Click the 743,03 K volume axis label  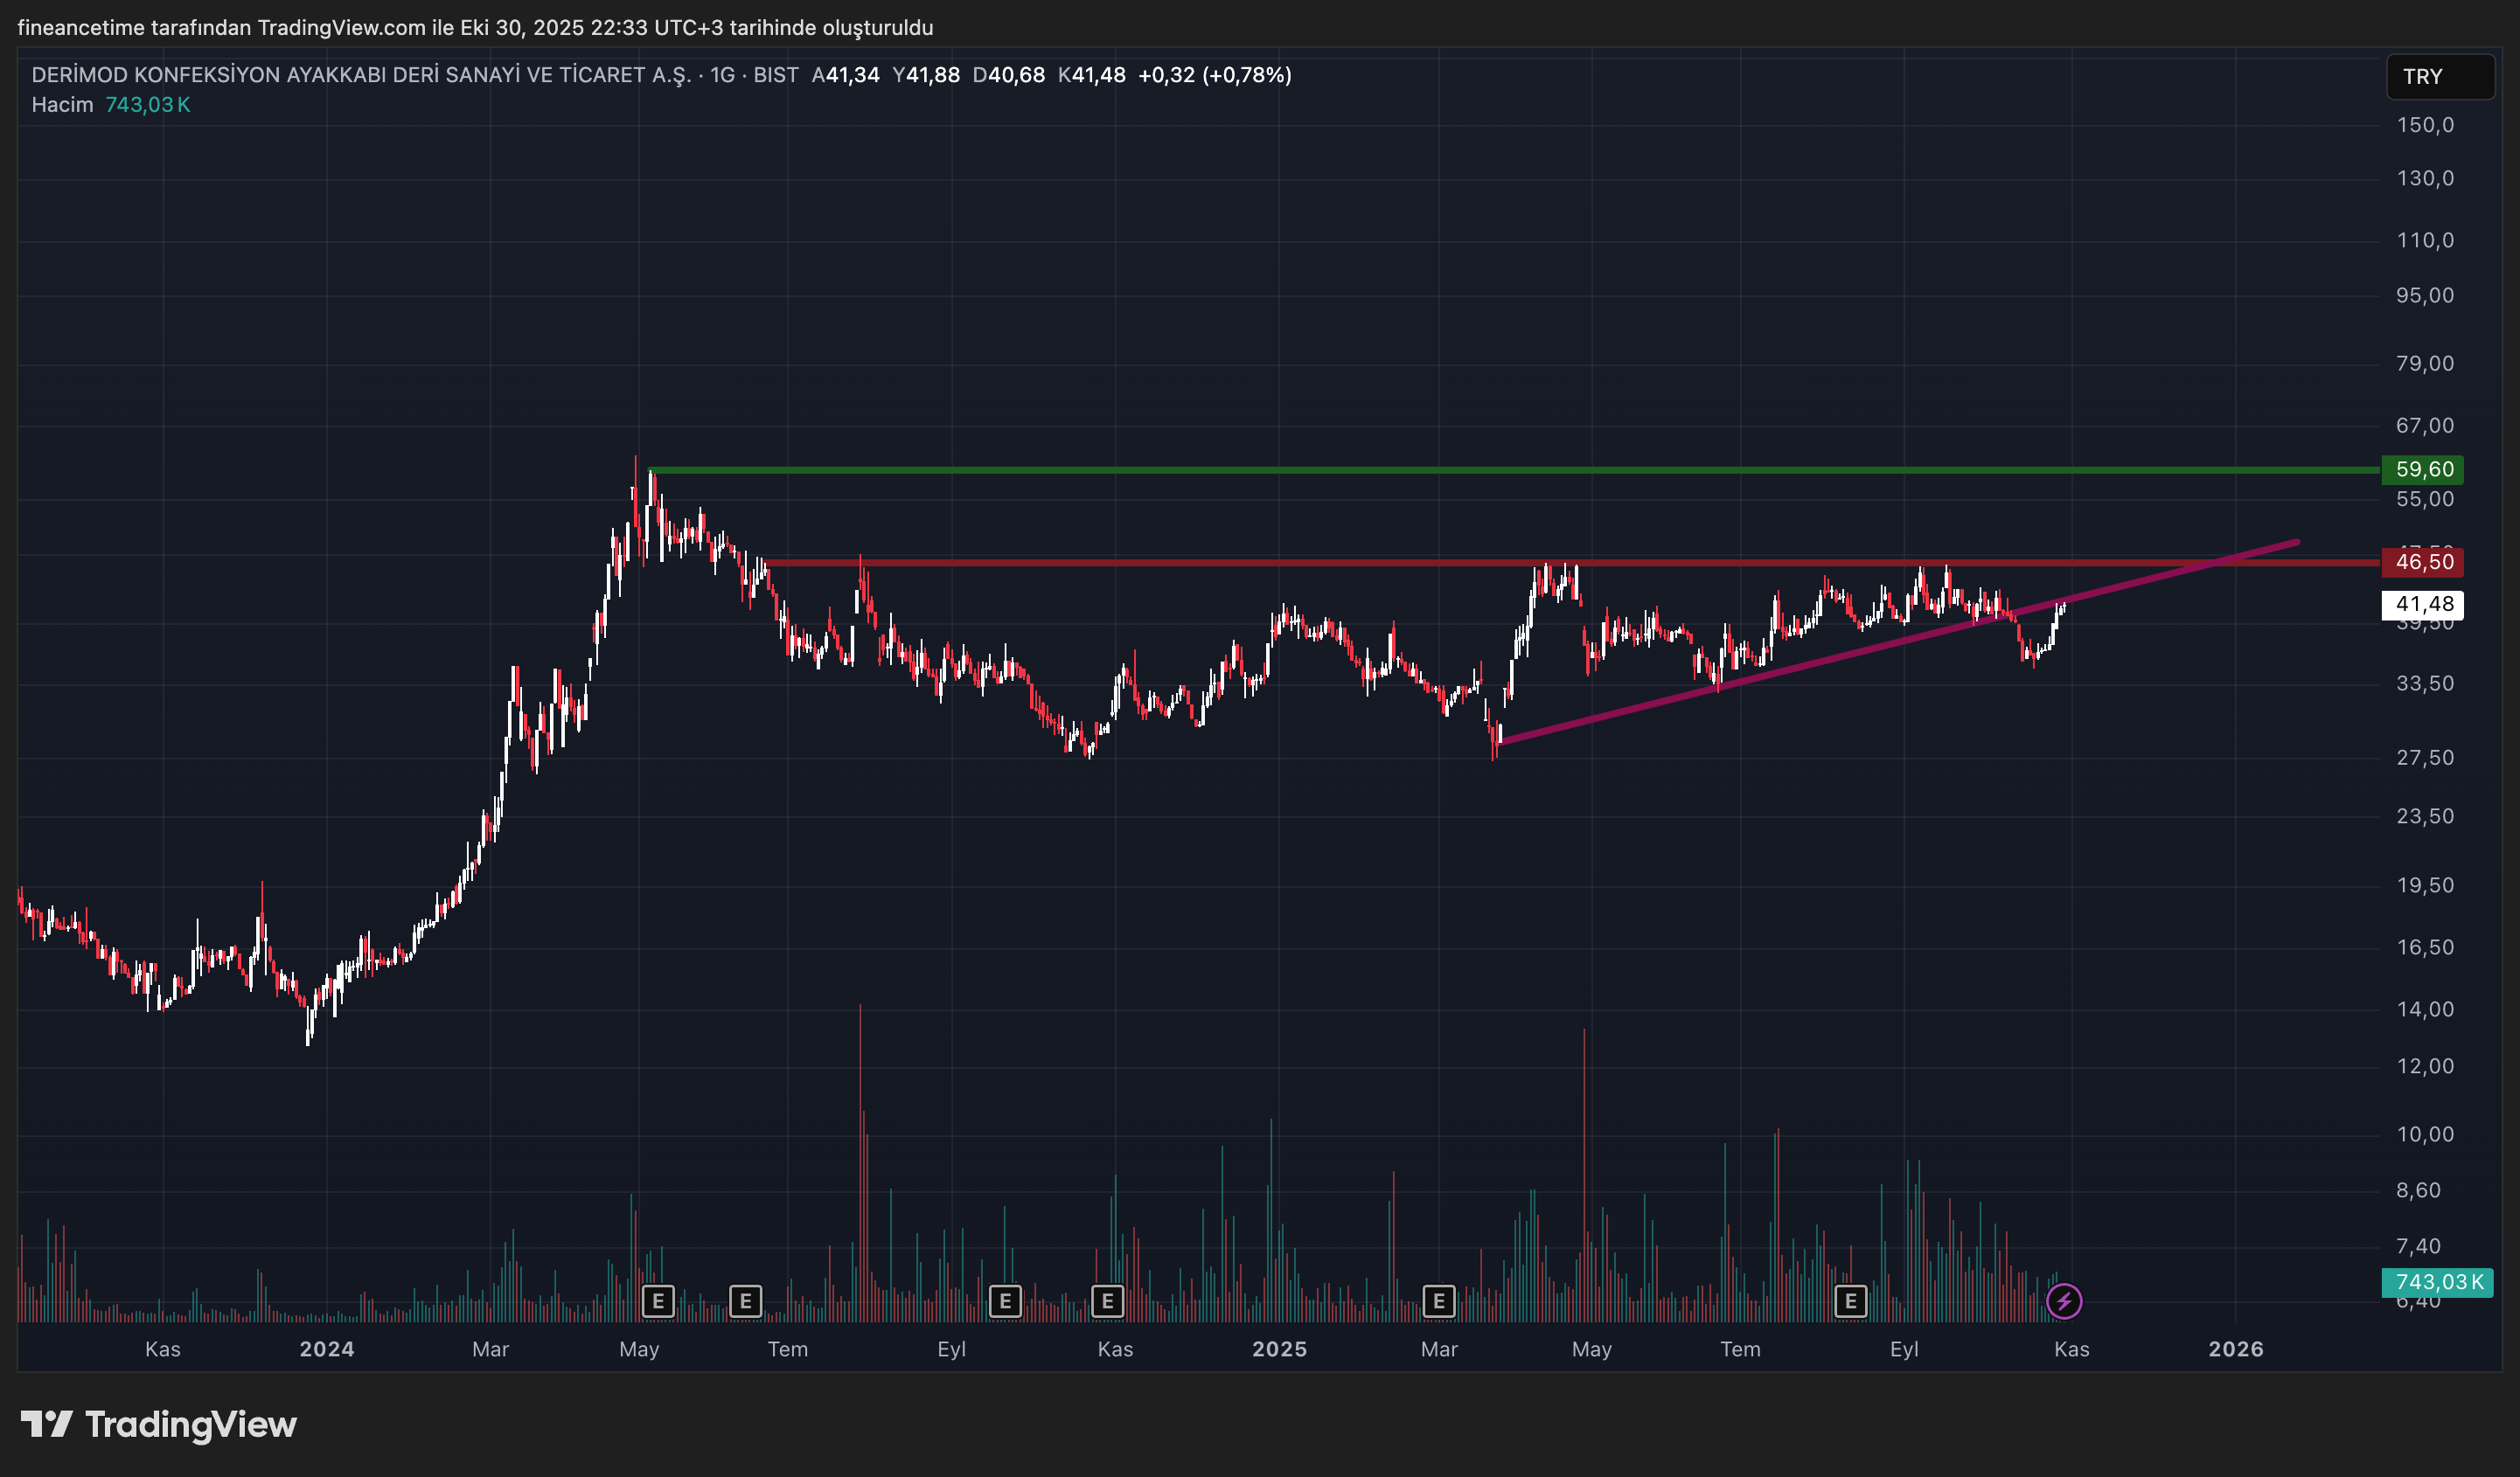2437,1282
